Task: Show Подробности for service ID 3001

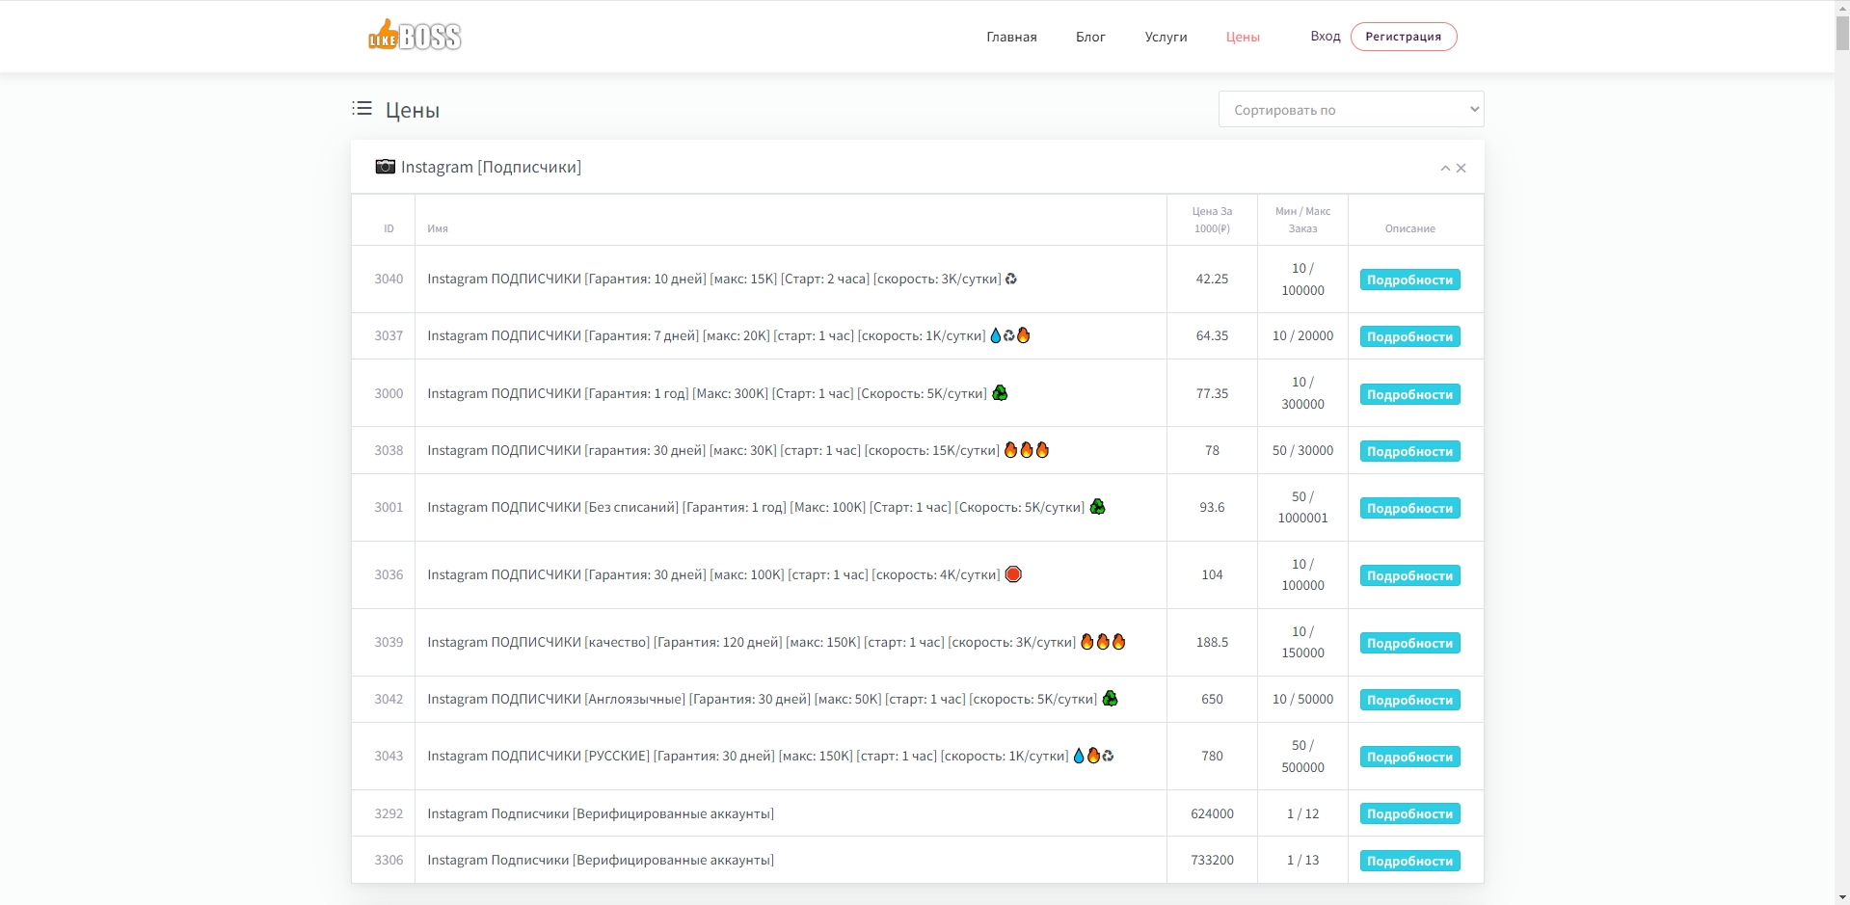Action: click(1409, 508)
